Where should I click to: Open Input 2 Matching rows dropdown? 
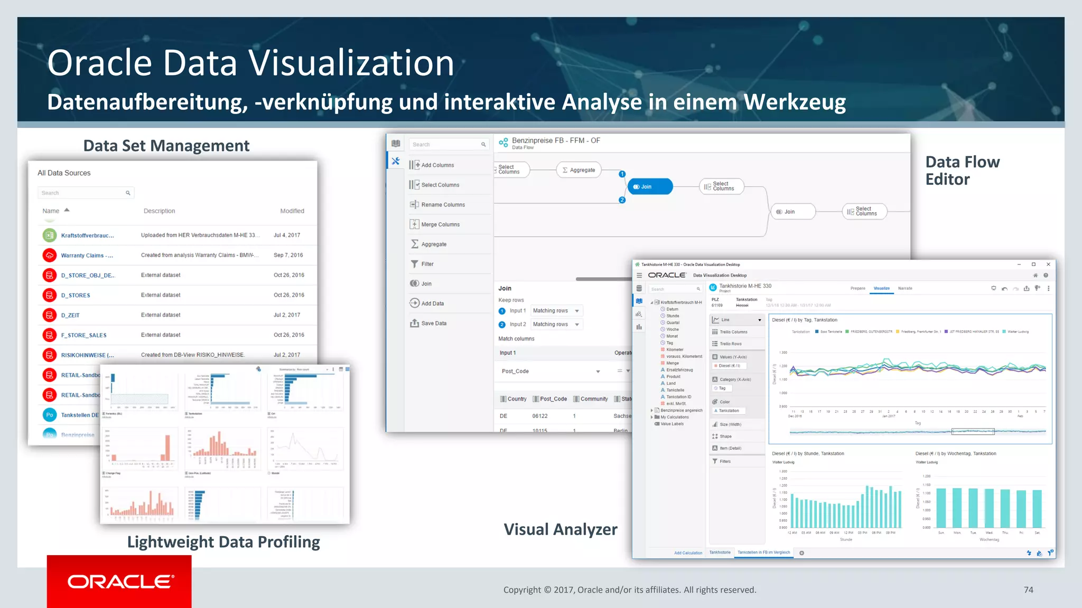tap(557, 325)
